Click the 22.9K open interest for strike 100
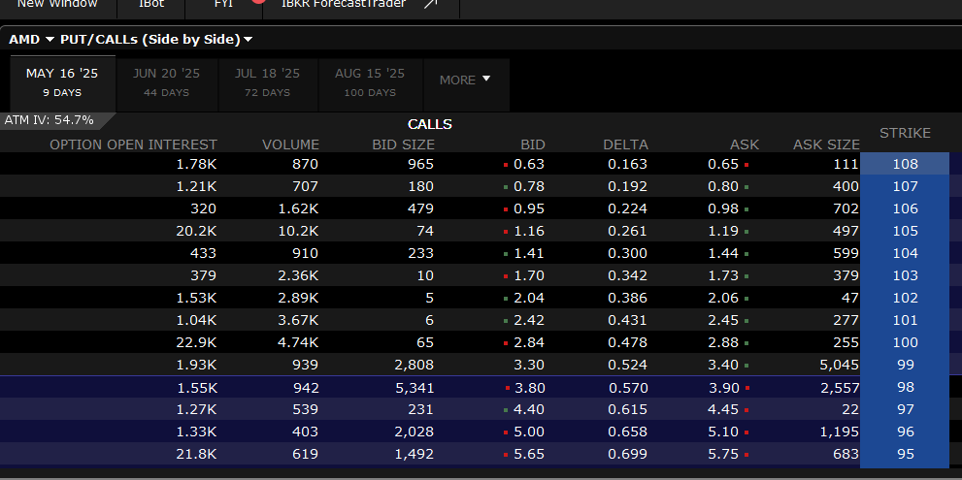Image resolution: width=962 pixels, height=480 pixels. pos(196,342)
